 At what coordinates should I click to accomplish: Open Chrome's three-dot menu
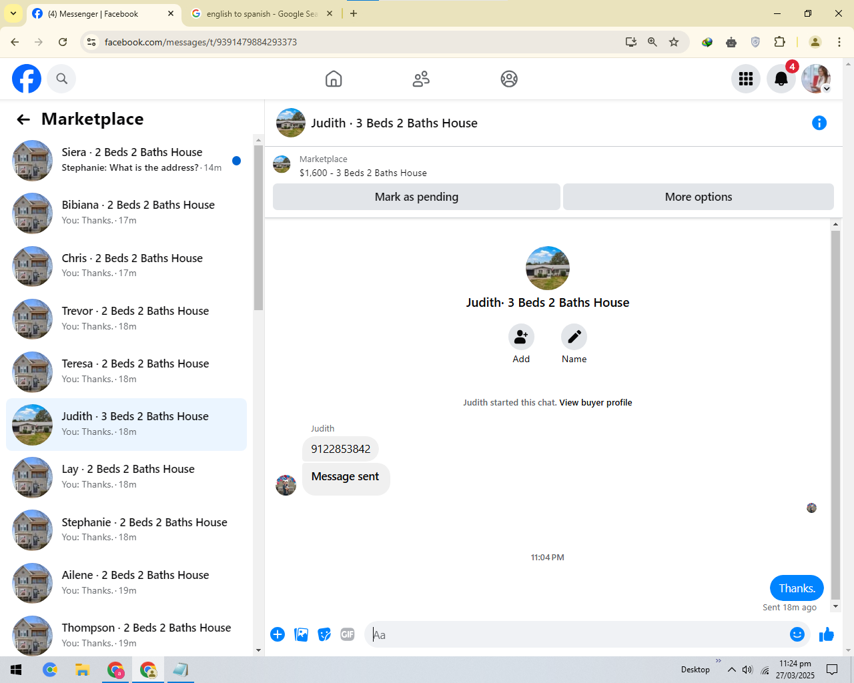tap(839, 42)
